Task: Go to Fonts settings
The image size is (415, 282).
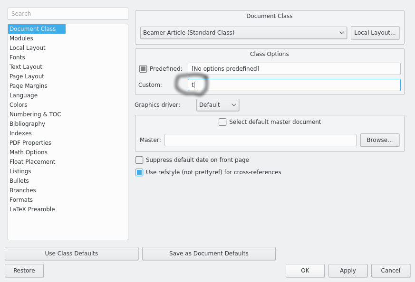Action: [x=18, y=57]
